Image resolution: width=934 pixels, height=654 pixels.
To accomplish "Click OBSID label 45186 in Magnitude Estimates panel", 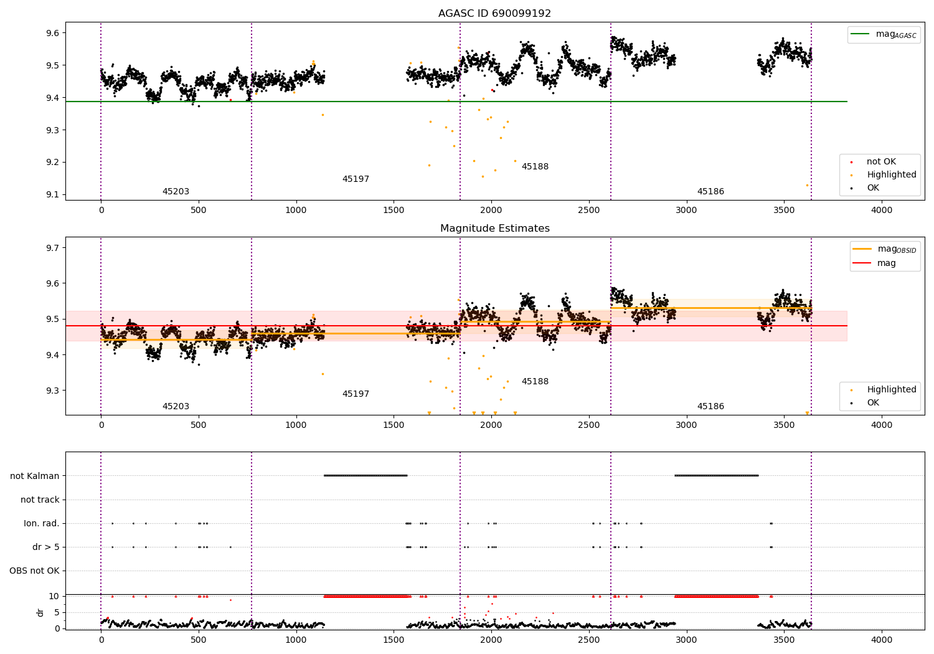I will click(710, 406).
